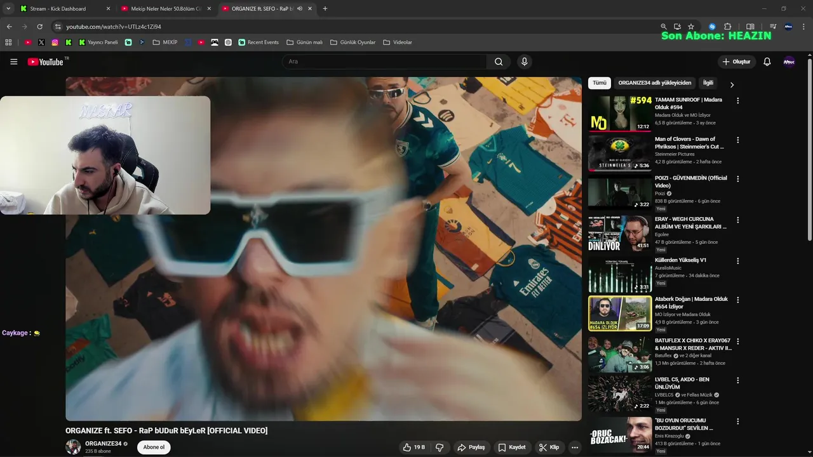Open the X bookmark icon
This screenshot has width=813, height=457.
[x=41, y=43]
